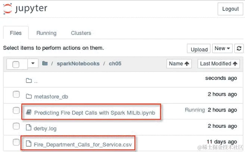Screen dimensions: 245x152
Task: Open the metastore_db folder link
Action: (51, 97)
